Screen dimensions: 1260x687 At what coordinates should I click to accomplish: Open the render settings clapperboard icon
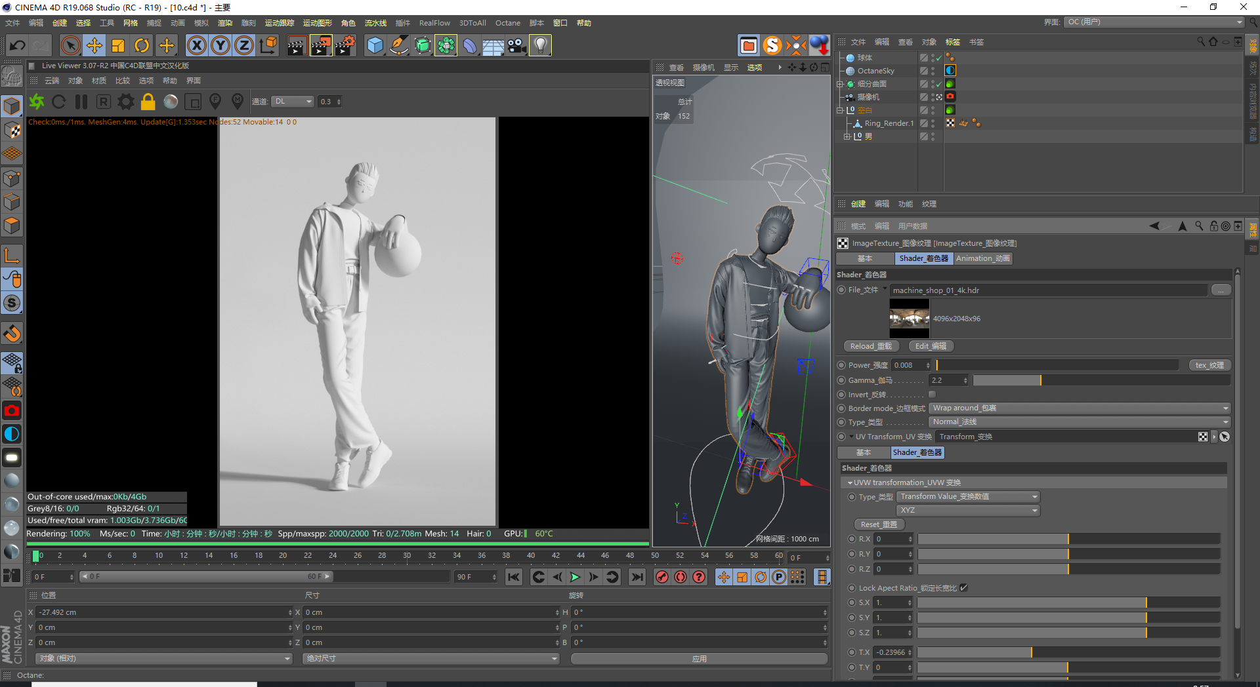click(x=345, y=45)
